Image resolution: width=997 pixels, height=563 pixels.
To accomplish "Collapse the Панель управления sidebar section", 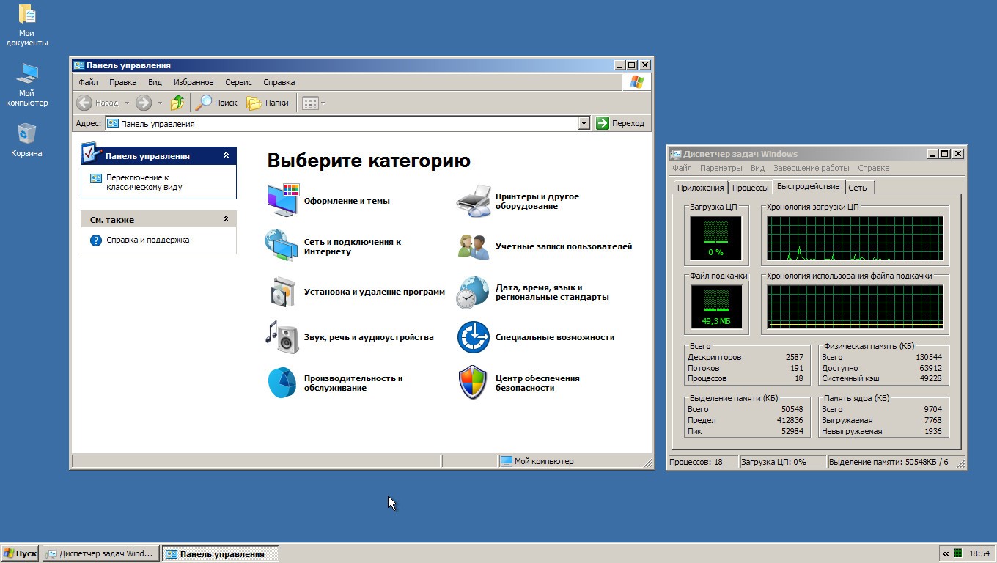I will point(226,155).
